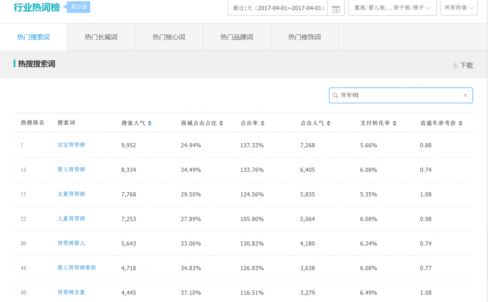
Task: Click the download icon labeled 下载
Action: (463, 66)
